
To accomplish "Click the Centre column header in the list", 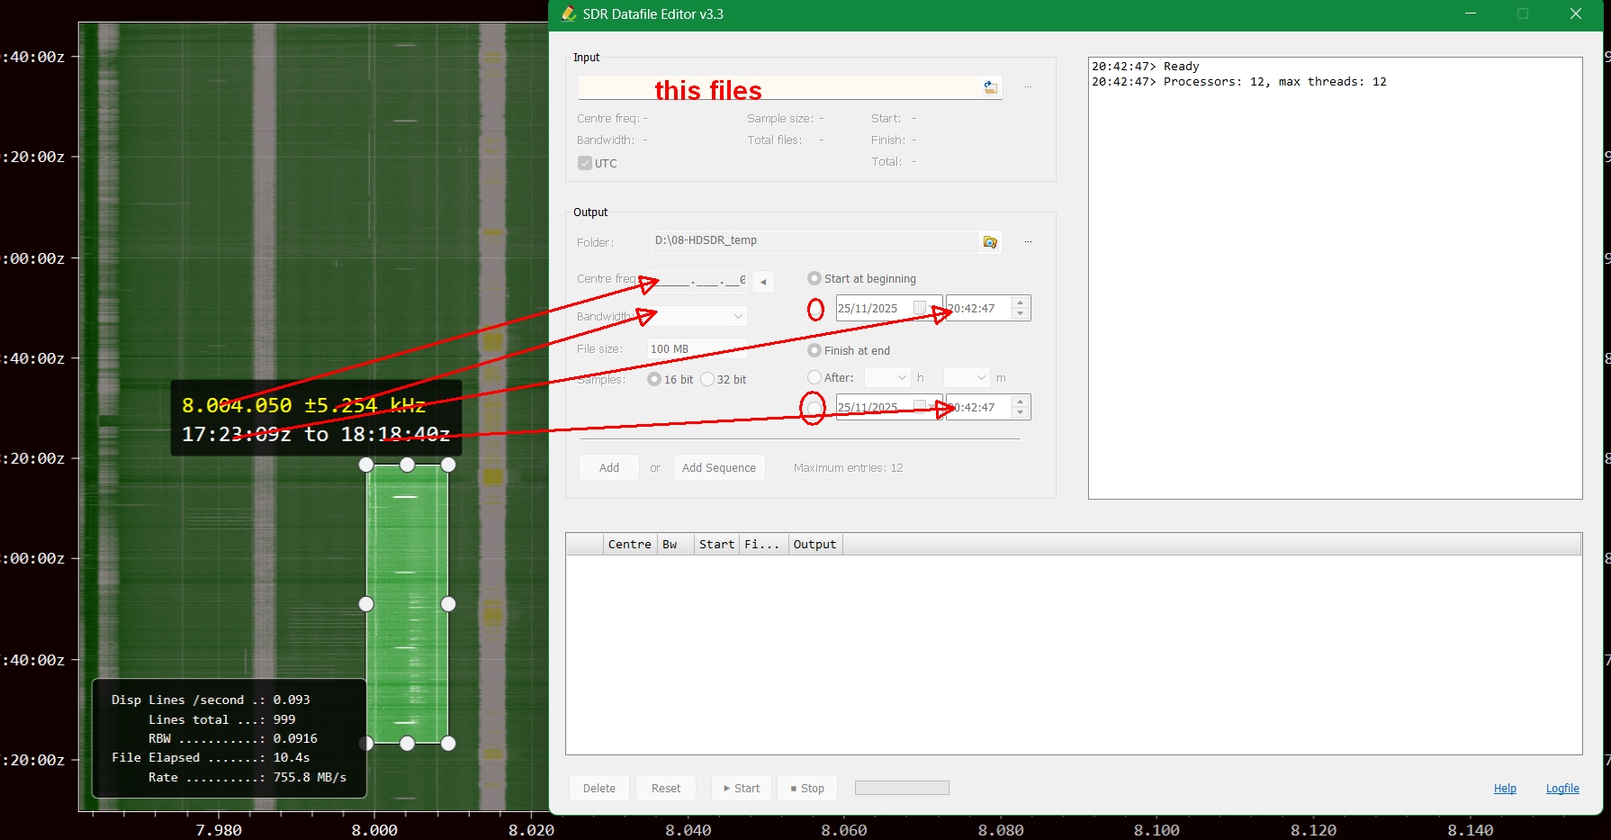I will [629, 544].
